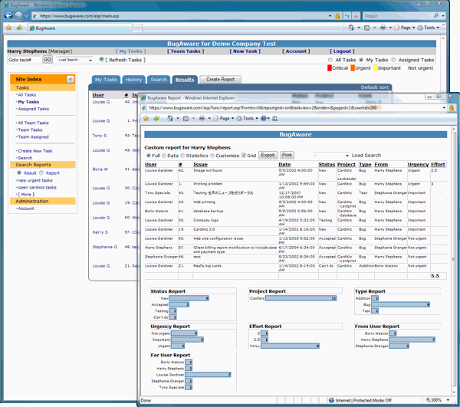Screen dimensions: 460x407
Task: Click Add to Favorites icon in report window
Action: pos(156,119)
